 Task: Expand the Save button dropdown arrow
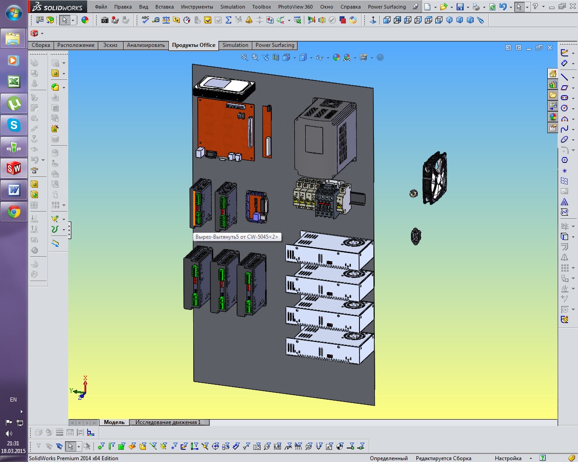tap(468, 7)
